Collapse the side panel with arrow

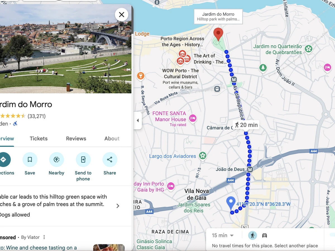(138, 120)
